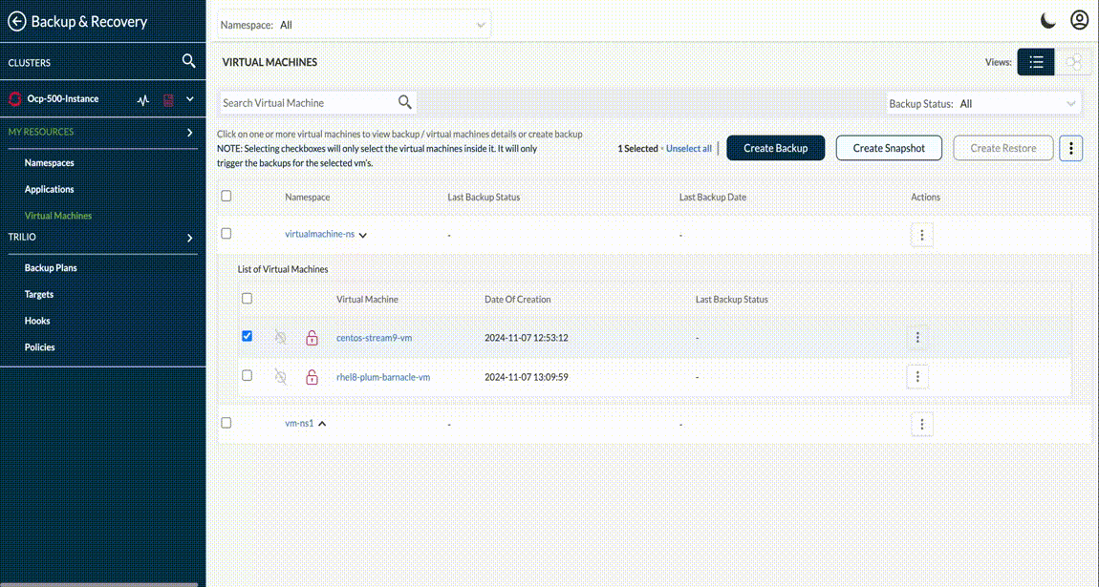Open three-dot actions menu for rhel8-plum-barnacle-vm

(917, 377)
